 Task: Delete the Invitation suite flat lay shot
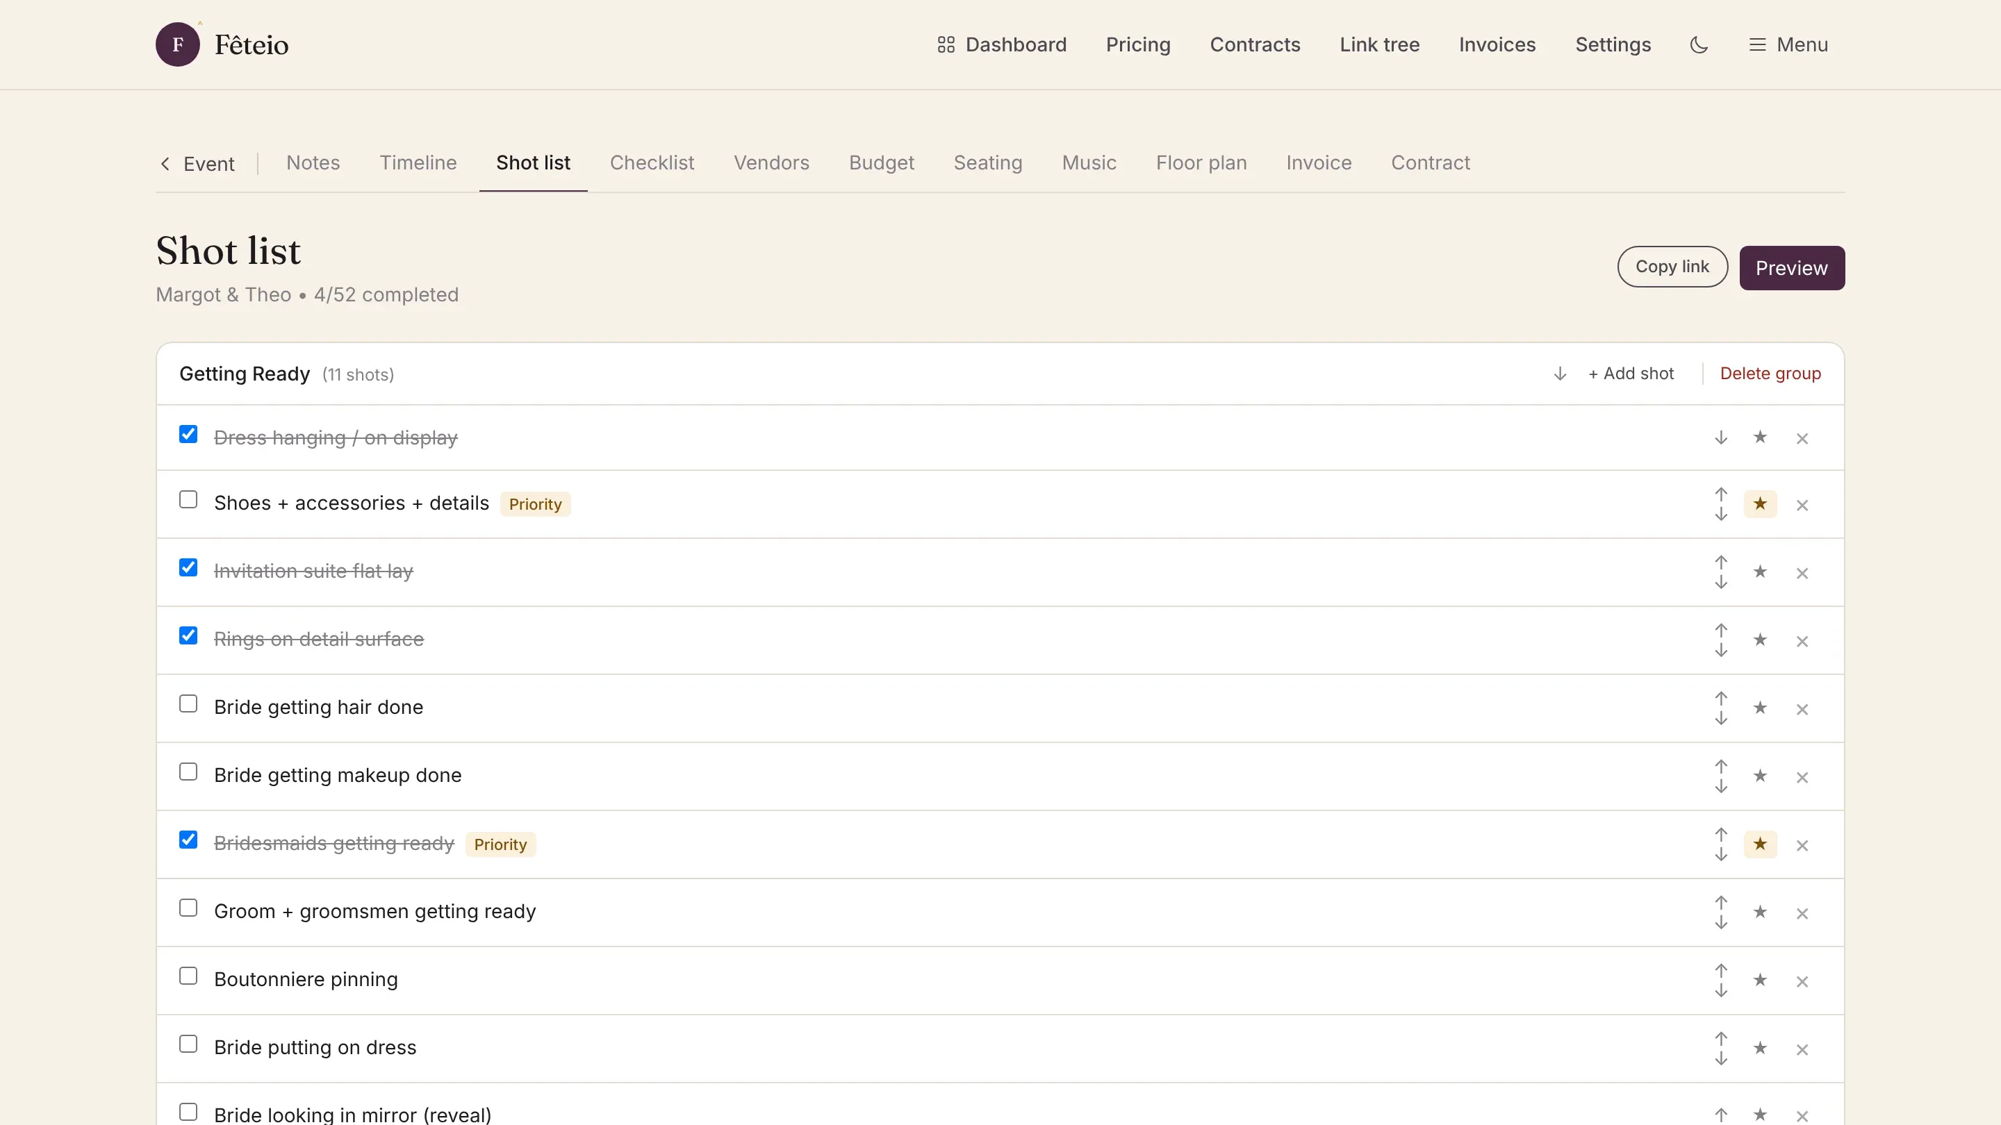[1802, 573]
